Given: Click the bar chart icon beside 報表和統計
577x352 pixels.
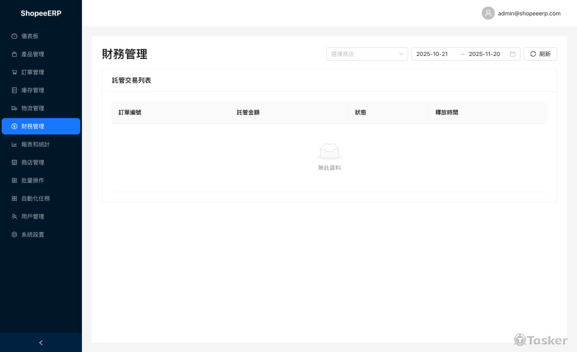Looking at the screenshot, I should click(x=14, y=144).
